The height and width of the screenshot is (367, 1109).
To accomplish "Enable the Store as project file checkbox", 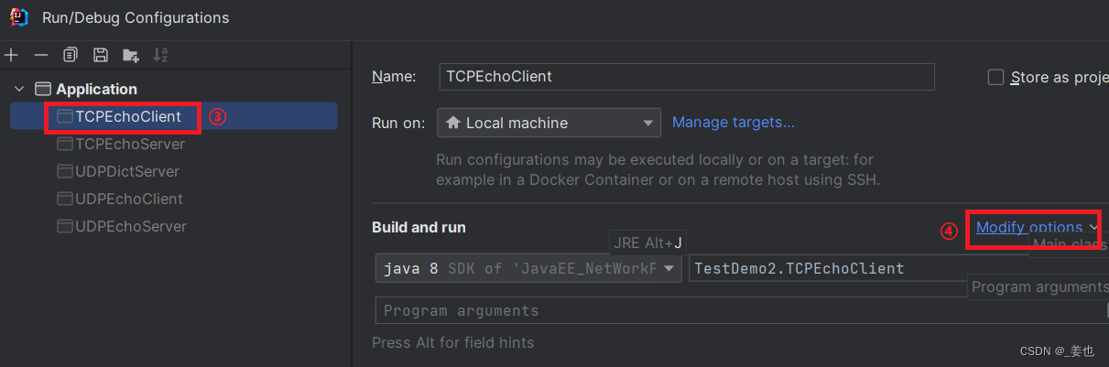I will point(996,78).
